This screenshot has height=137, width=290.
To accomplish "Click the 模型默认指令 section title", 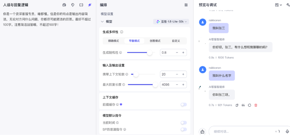I will (112, 115).
